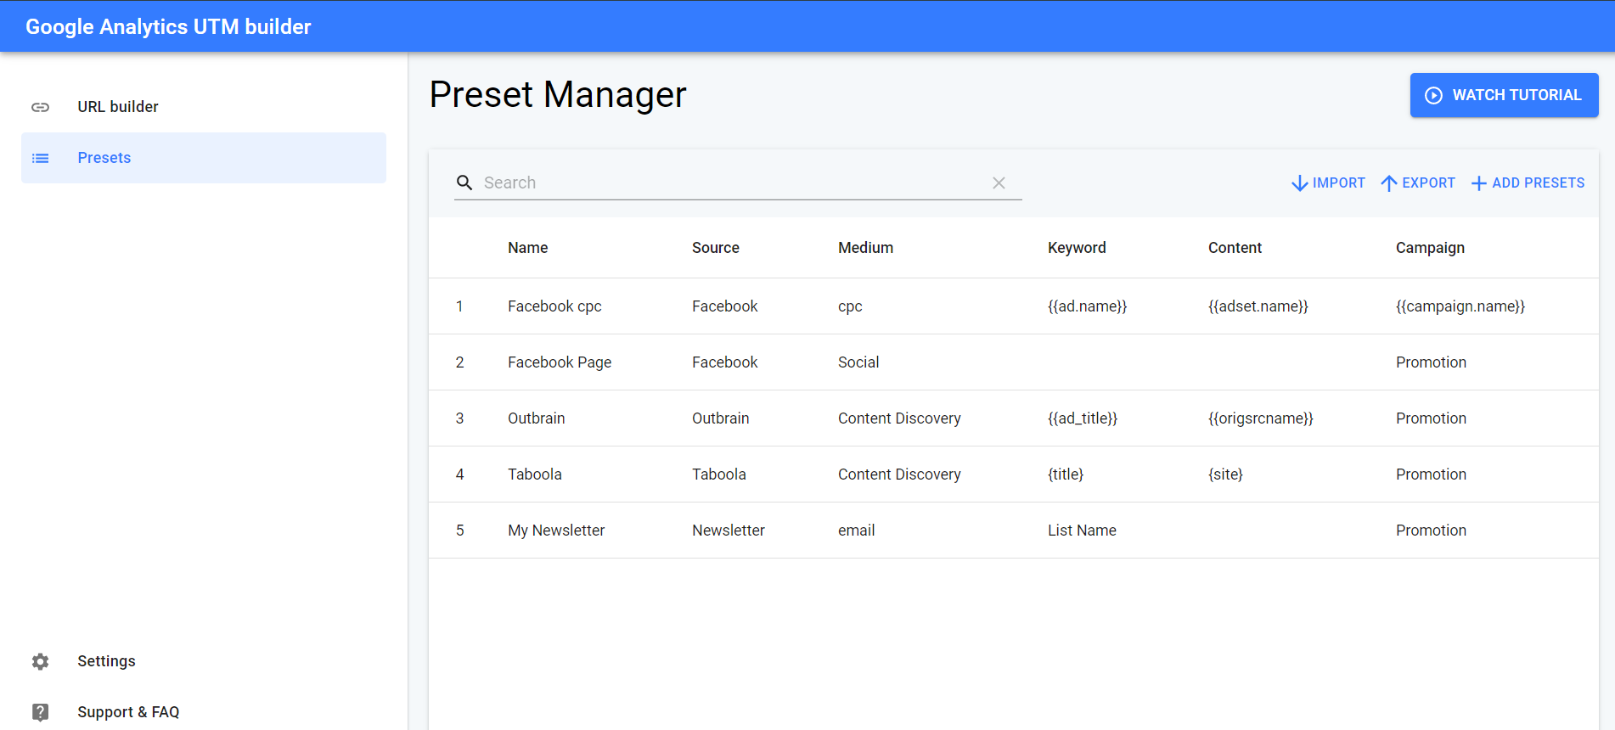The width and height of the screenshot is (1615, 730).
Task: Open the URL builder page
Action: tap(204, 107)
